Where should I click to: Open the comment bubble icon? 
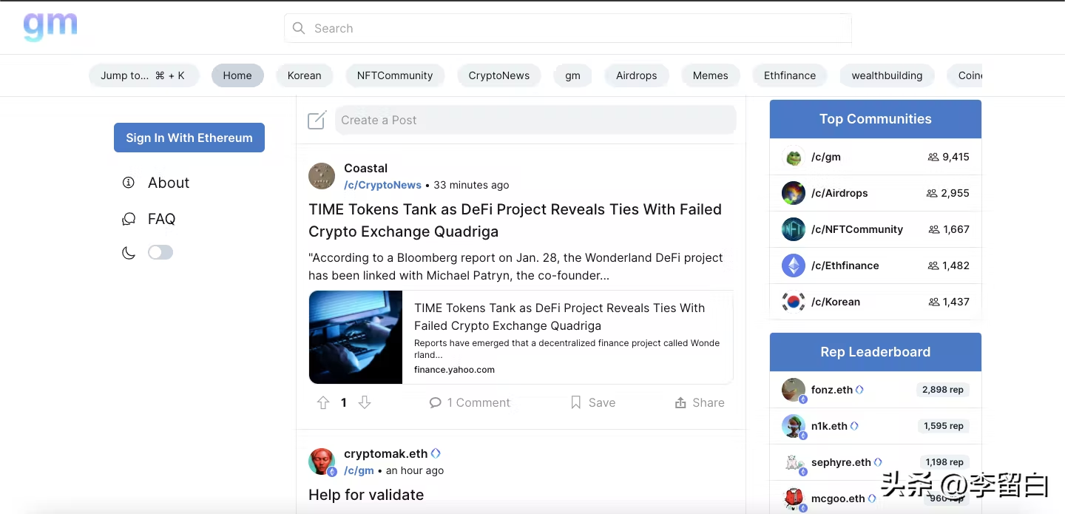pyautogui.click(x=436, y=402)
